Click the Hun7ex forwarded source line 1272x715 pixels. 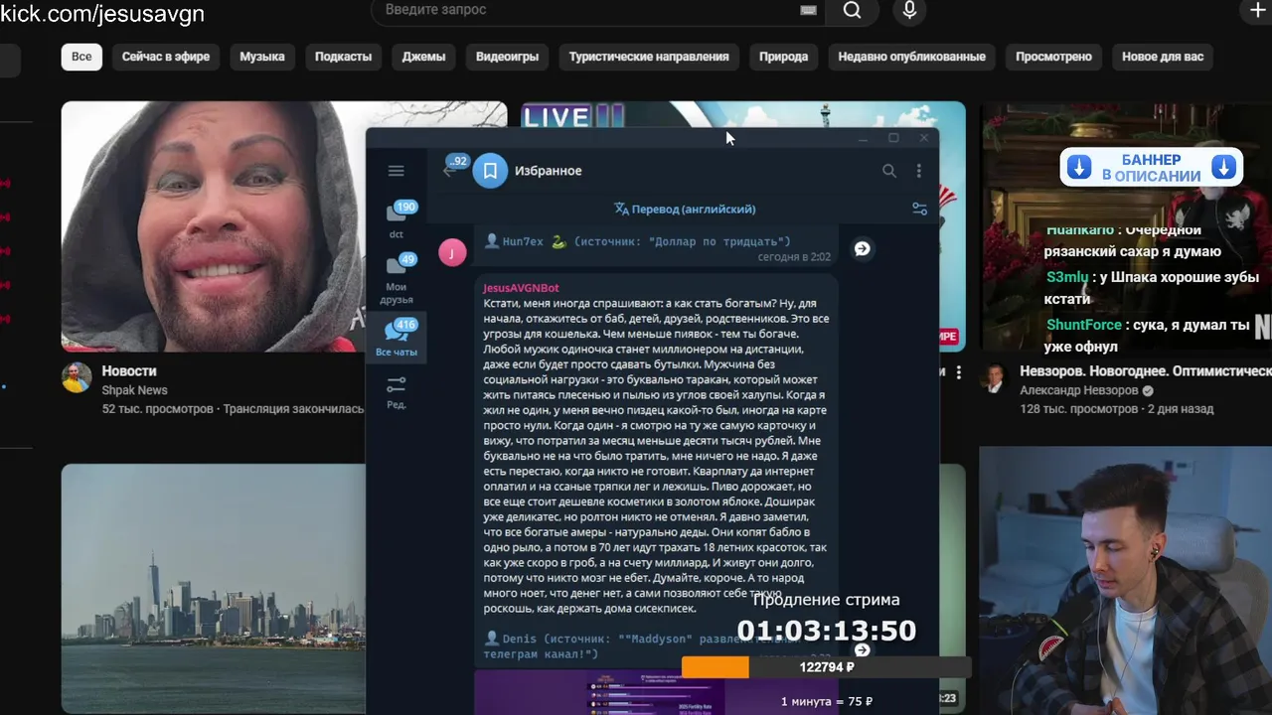638,241
